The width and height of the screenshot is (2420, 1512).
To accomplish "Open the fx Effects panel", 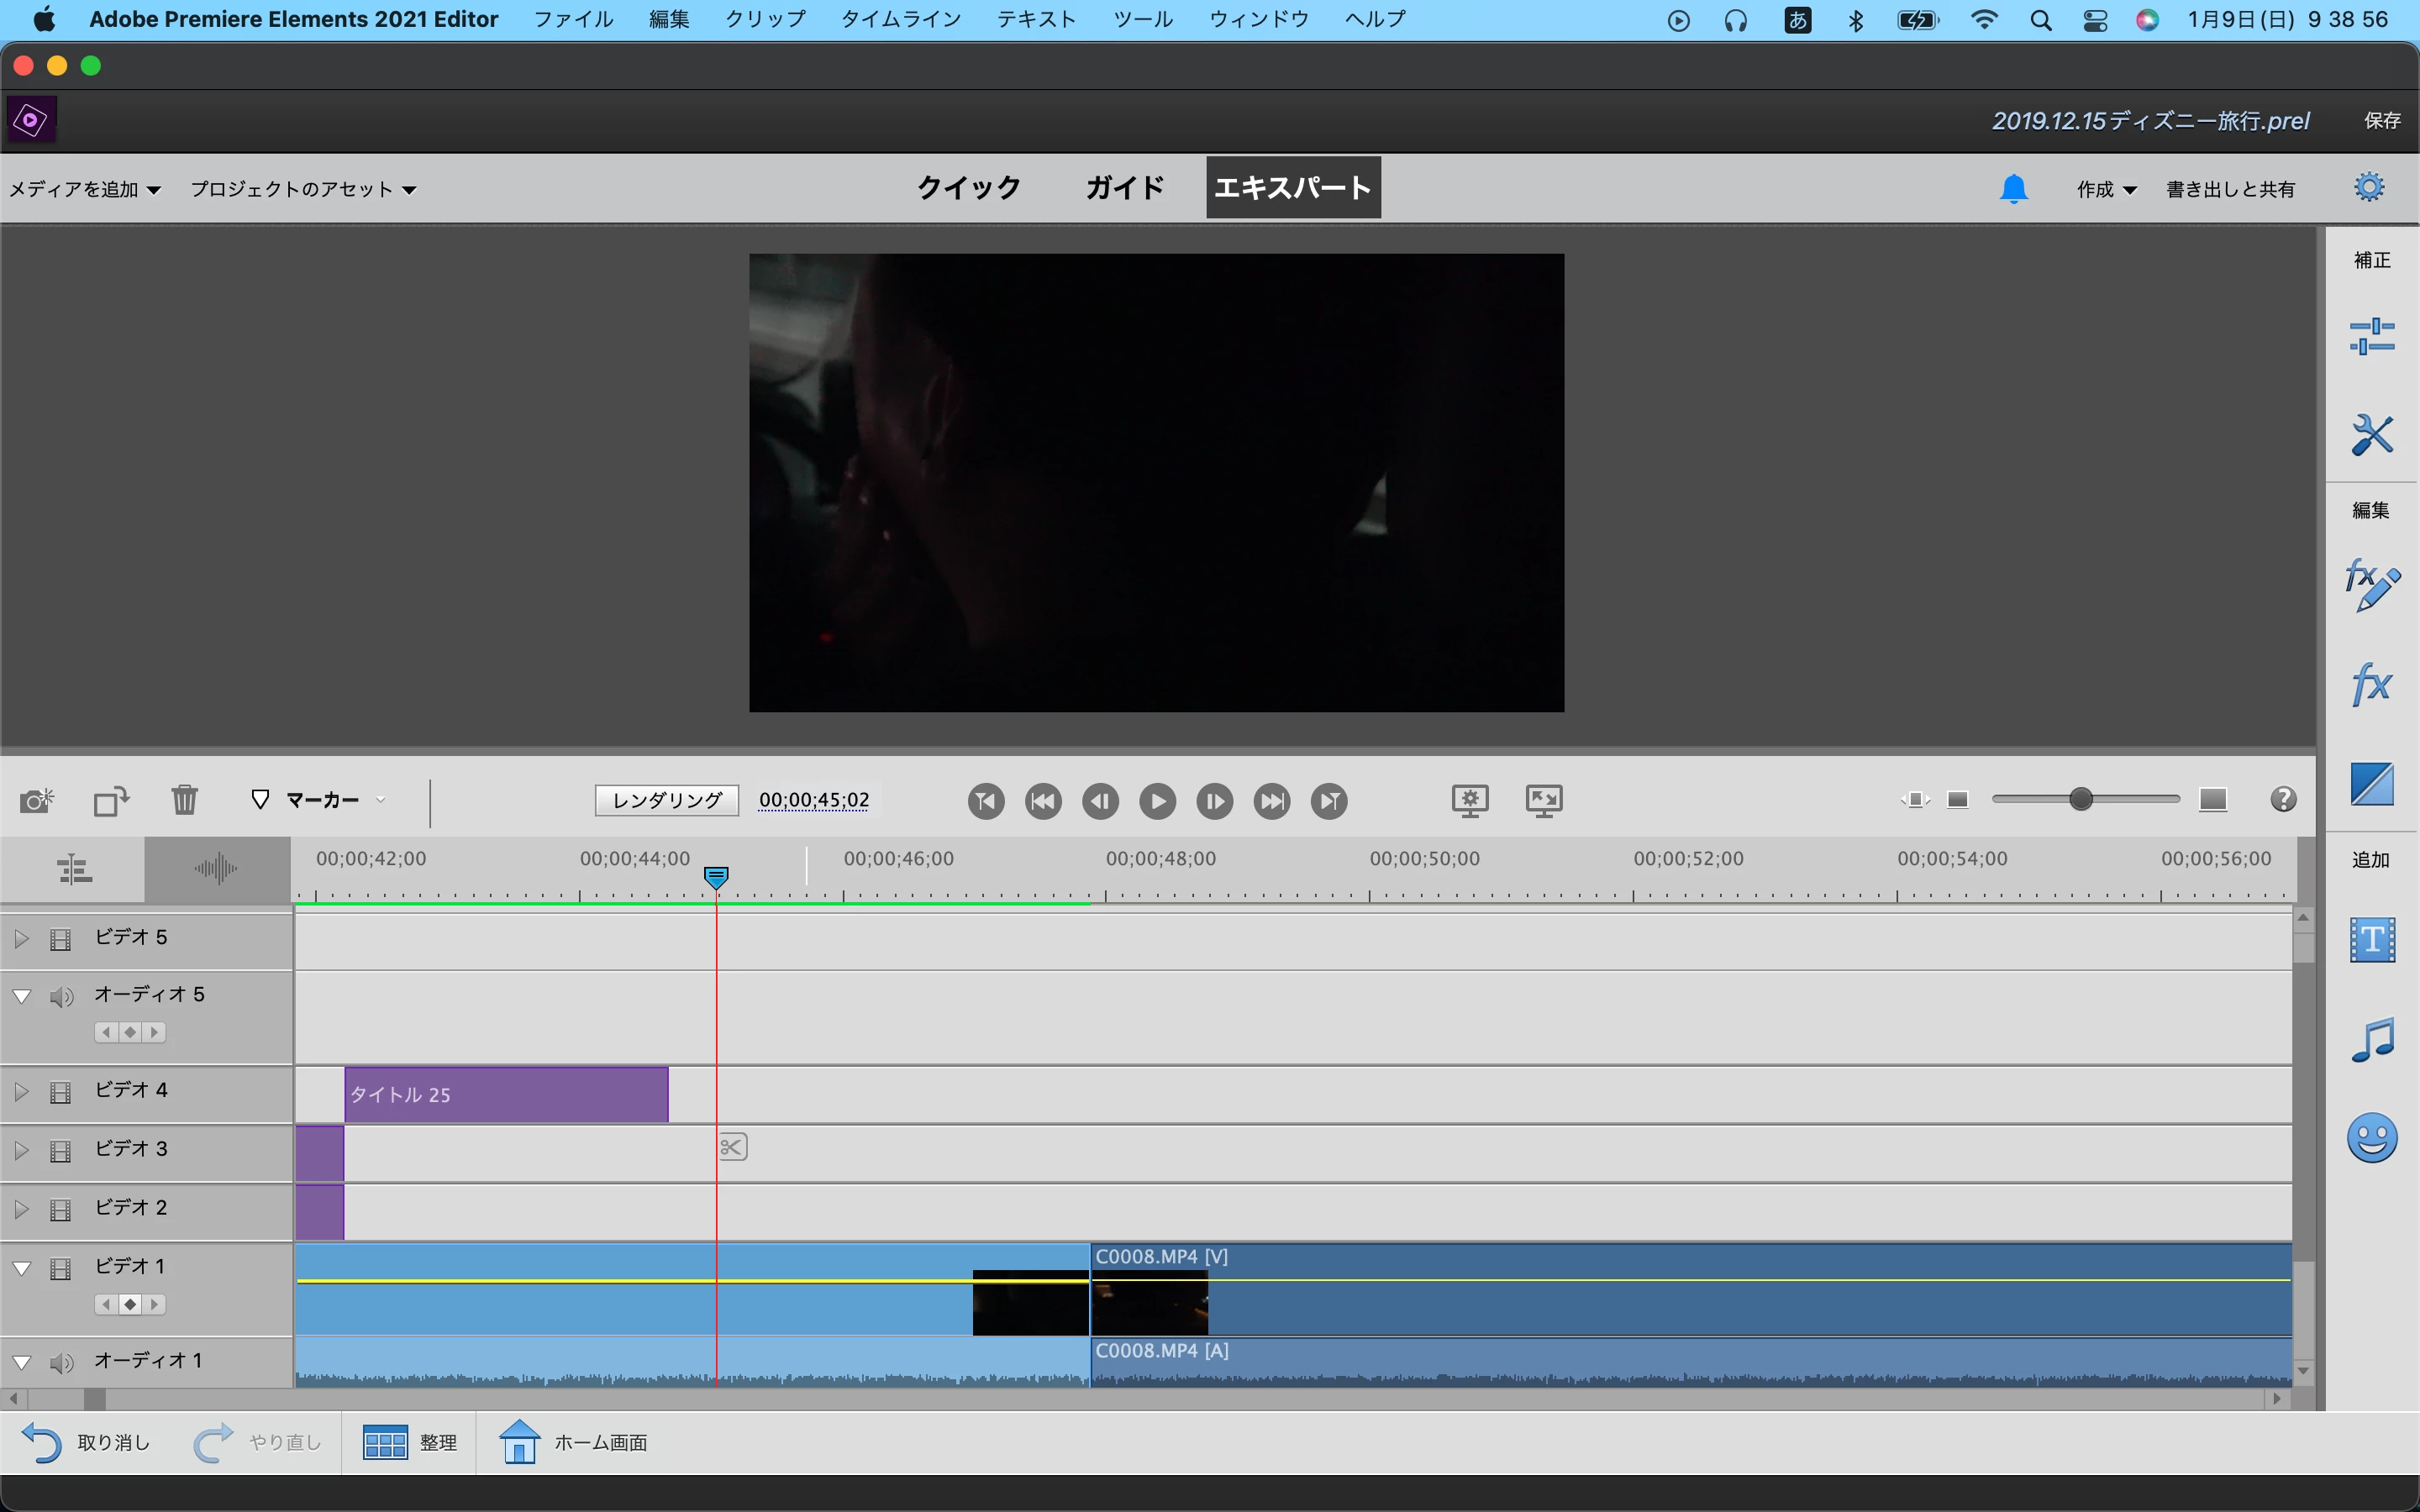I will (2371, 685).
